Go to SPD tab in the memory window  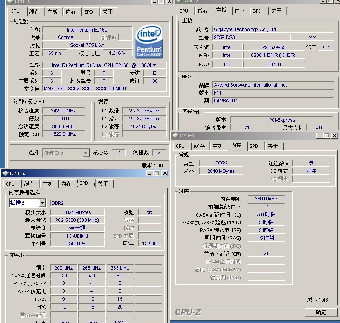[x=254, y=146]
